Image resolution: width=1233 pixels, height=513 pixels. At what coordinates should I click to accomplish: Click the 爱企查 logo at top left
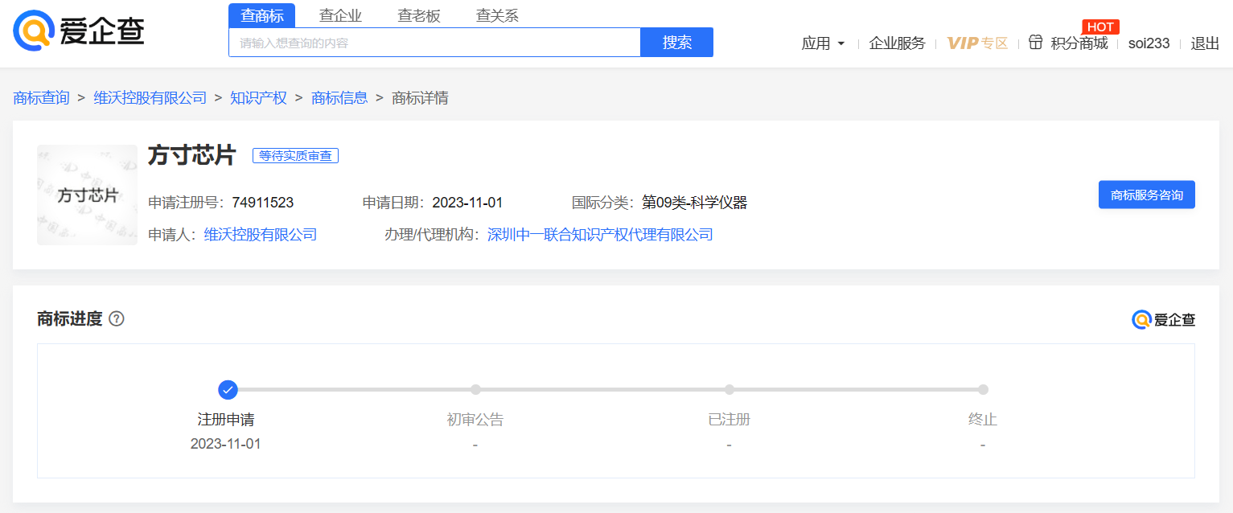[x=79, y=30]
